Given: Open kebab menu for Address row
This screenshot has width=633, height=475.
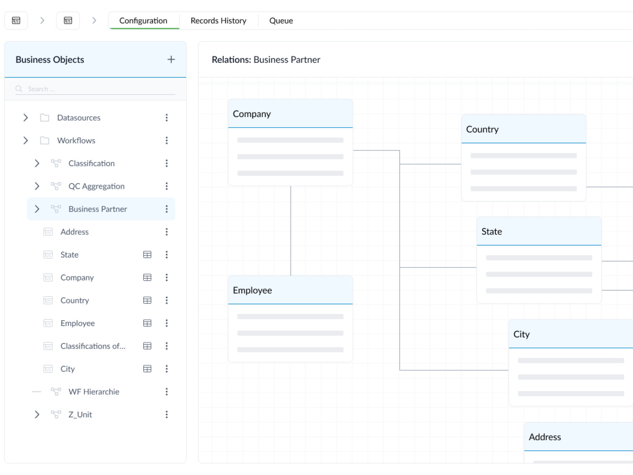Looking at the screenshot, I should (x=167, y=232).
